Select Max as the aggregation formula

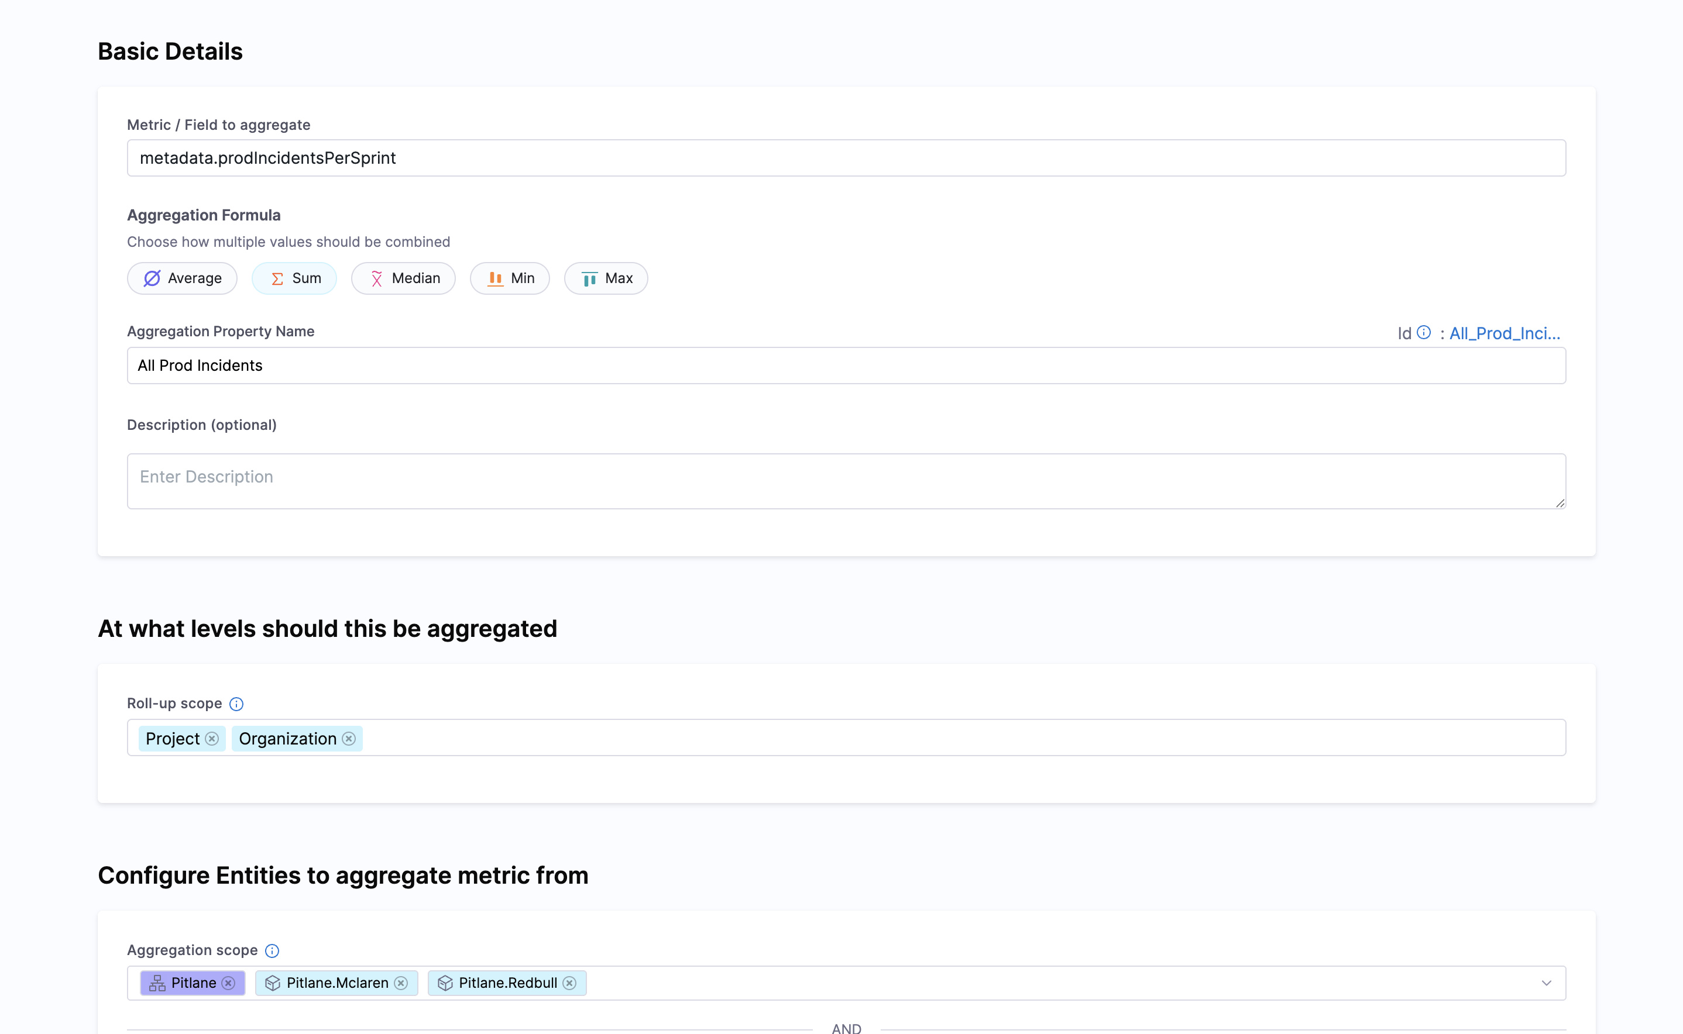(606, 278)
